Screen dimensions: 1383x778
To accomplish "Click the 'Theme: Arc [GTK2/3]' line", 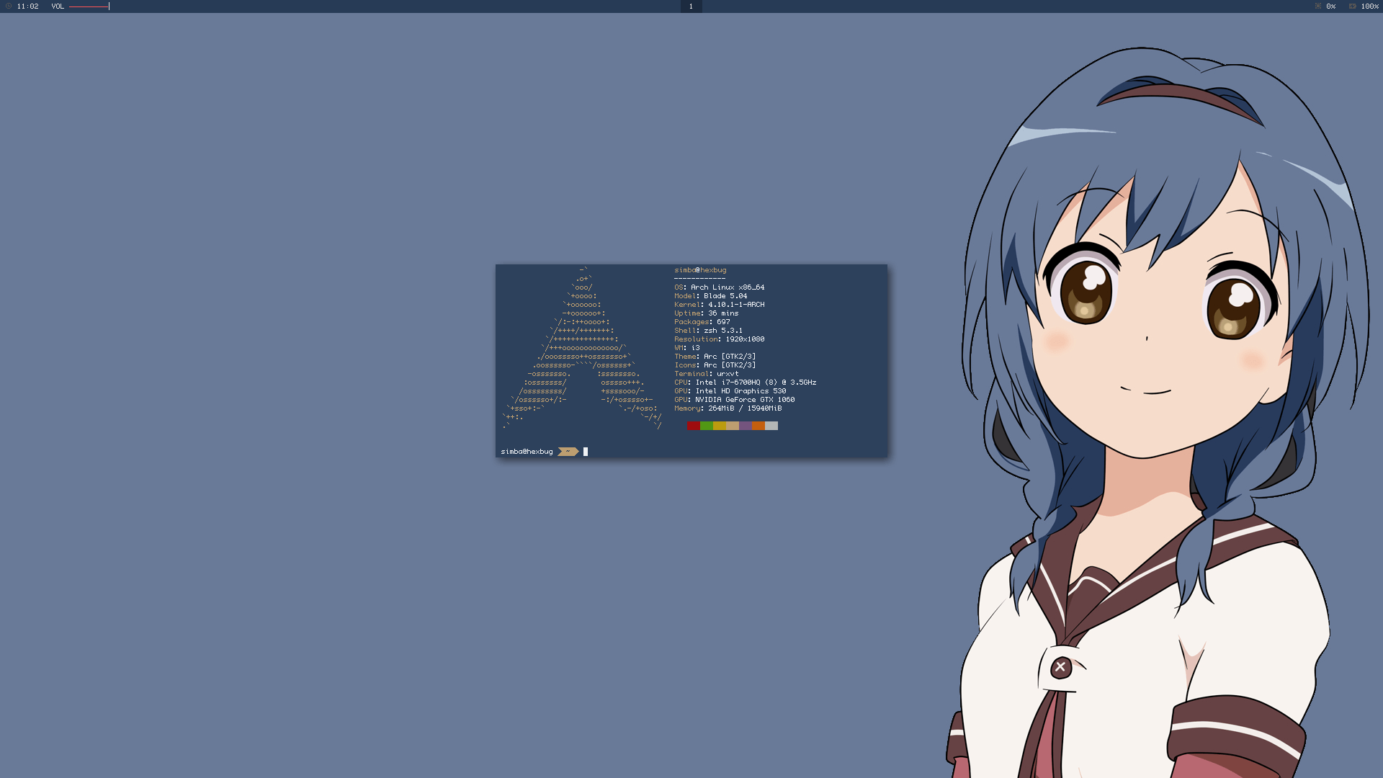I will pos(715,357).
